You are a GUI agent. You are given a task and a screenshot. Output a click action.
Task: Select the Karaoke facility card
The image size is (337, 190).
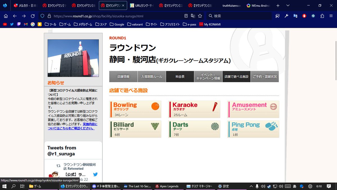click(x=194, y=109)
